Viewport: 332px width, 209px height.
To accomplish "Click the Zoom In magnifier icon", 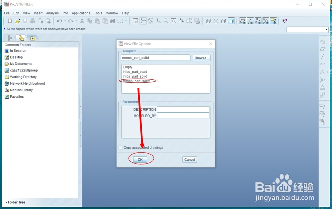I will 158,21.
